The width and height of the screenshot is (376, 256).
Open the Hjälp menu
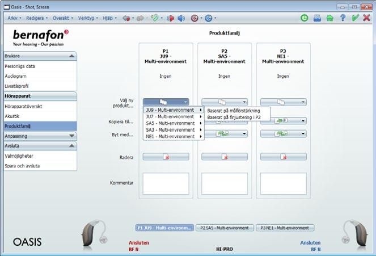pos(109,18)
